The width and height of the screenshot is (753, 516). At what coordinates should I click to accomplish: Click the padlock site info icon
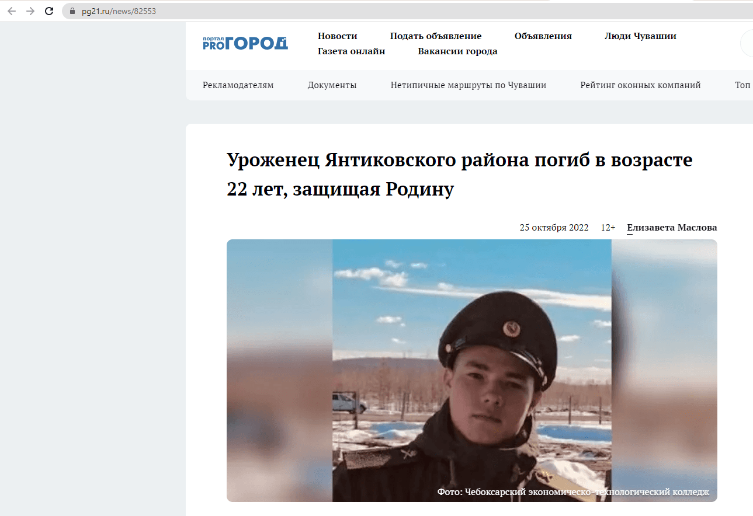pyautogui.click(x=72, y=11)
